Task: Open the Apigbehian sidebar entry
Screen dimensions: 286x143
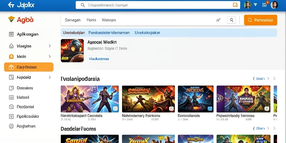Action: 26,126
